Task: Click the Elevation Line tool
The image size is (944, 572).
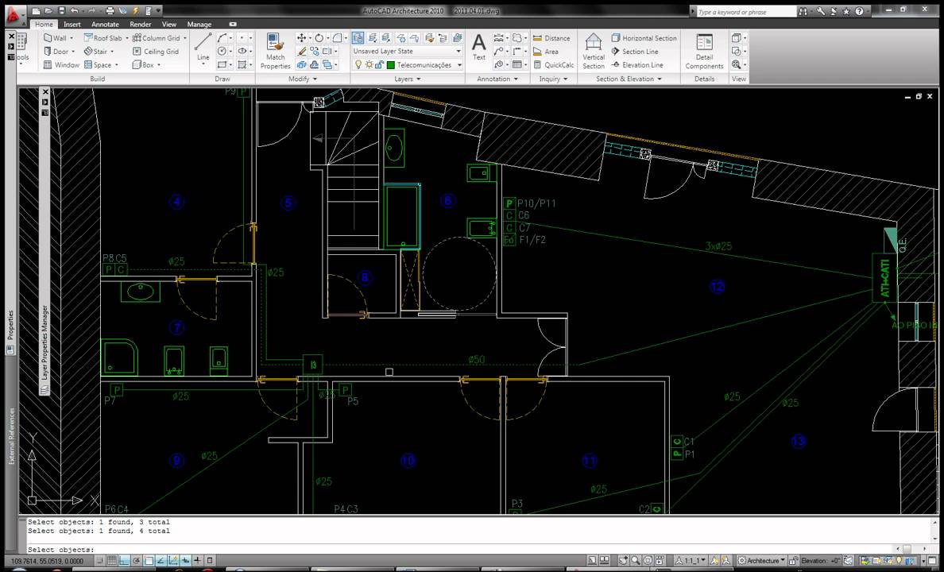Action: [x=637, y=64]
